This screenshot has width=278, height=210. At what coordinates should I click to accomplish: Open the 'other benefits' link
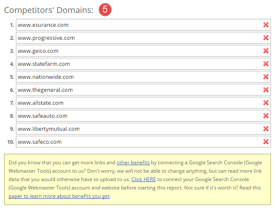[x=133, y=163]
